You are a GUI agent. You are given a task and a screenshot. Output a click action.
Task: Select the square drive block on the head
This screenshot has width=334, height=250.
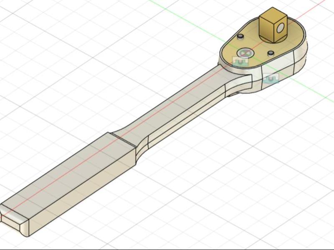[273, 25]
